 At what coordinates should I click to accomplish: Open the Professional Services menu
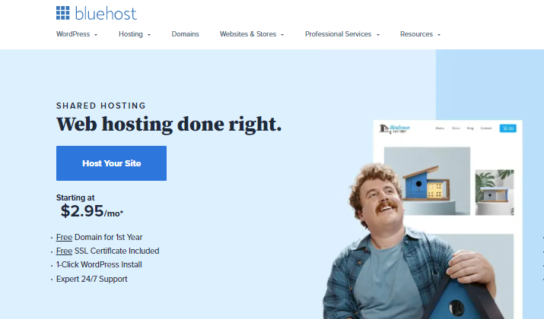click(x=338, y=34)
